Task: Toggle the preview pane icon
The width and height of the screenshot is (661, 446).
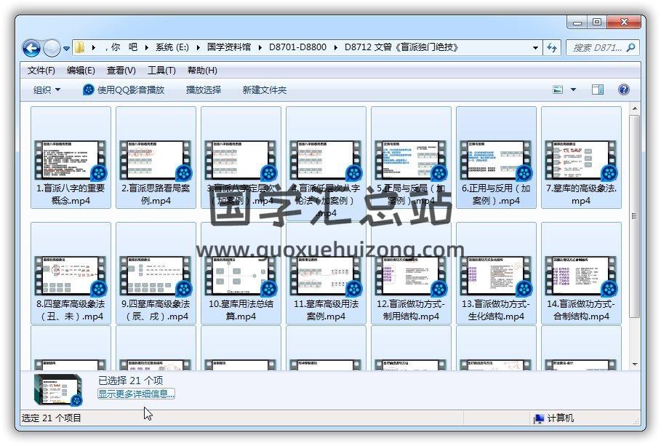Action: [597, 89]
